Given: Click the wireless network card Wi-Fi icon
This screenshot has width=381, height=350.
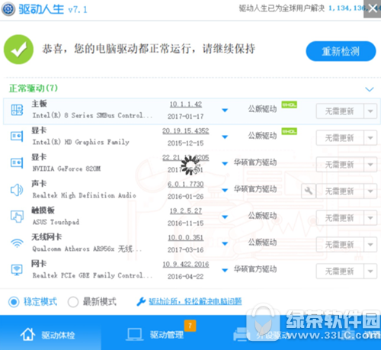Looking at the screenshot, I should [17, 243].
